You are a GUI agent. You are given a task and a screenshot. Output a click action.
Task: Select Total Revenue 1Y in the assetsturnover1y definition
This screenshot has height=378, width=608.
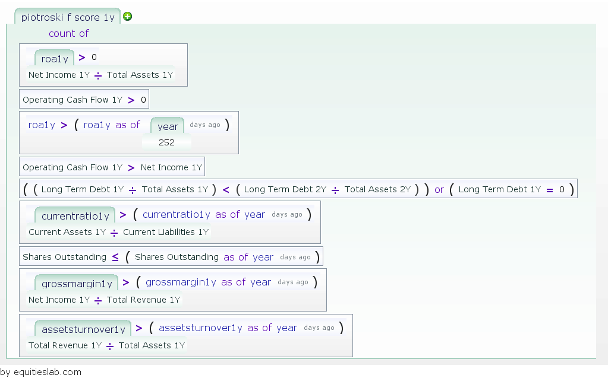coord(65,345)
